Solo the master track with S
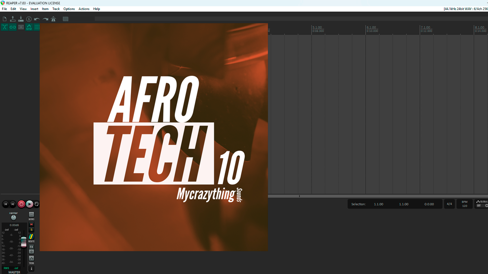The width and height of the screenshot is (488, 274). (31, 230)
